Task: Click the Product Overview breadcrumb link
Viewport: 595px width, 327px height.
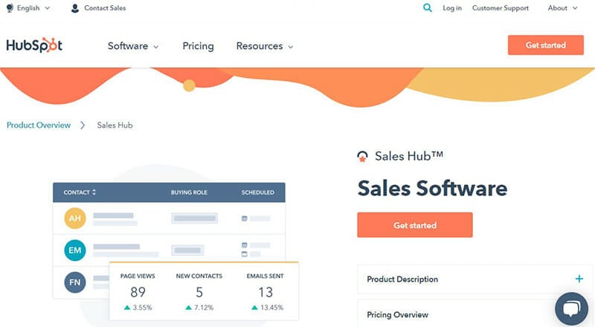Action: click(x=39, y=125)
